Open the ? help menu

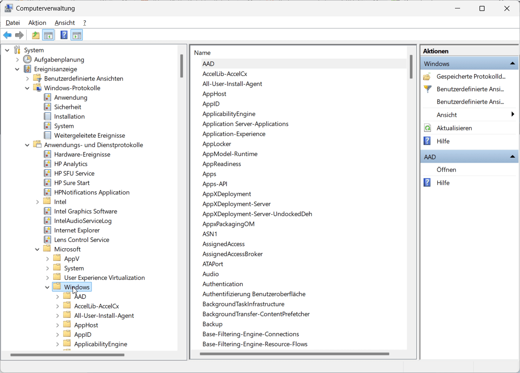click(84, 23)
